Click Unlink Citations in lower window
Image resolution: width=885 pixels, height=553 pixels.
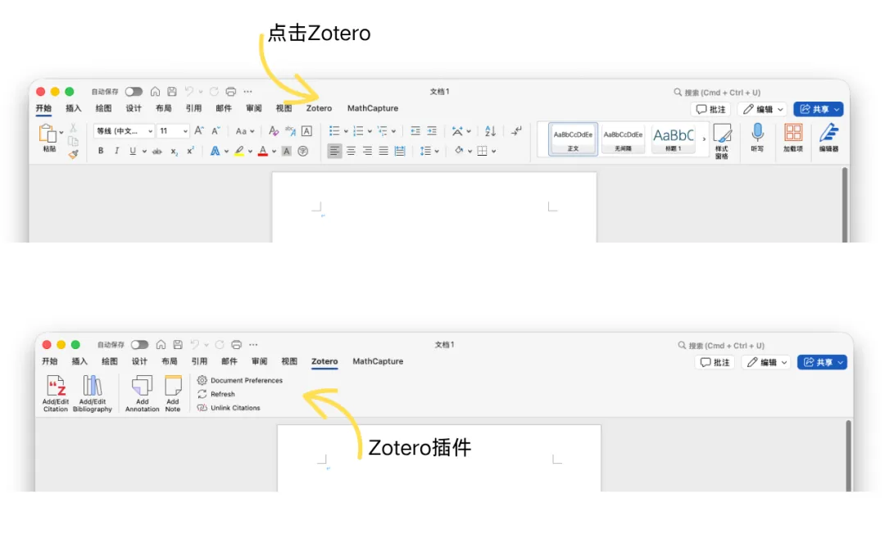point(228,407)
